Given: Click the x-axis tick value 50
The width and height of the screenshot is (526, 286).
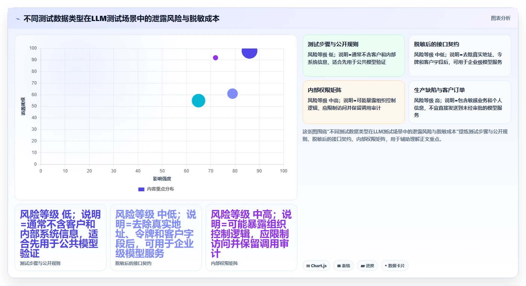Looking at the screenshot, I should coord(162,171).
